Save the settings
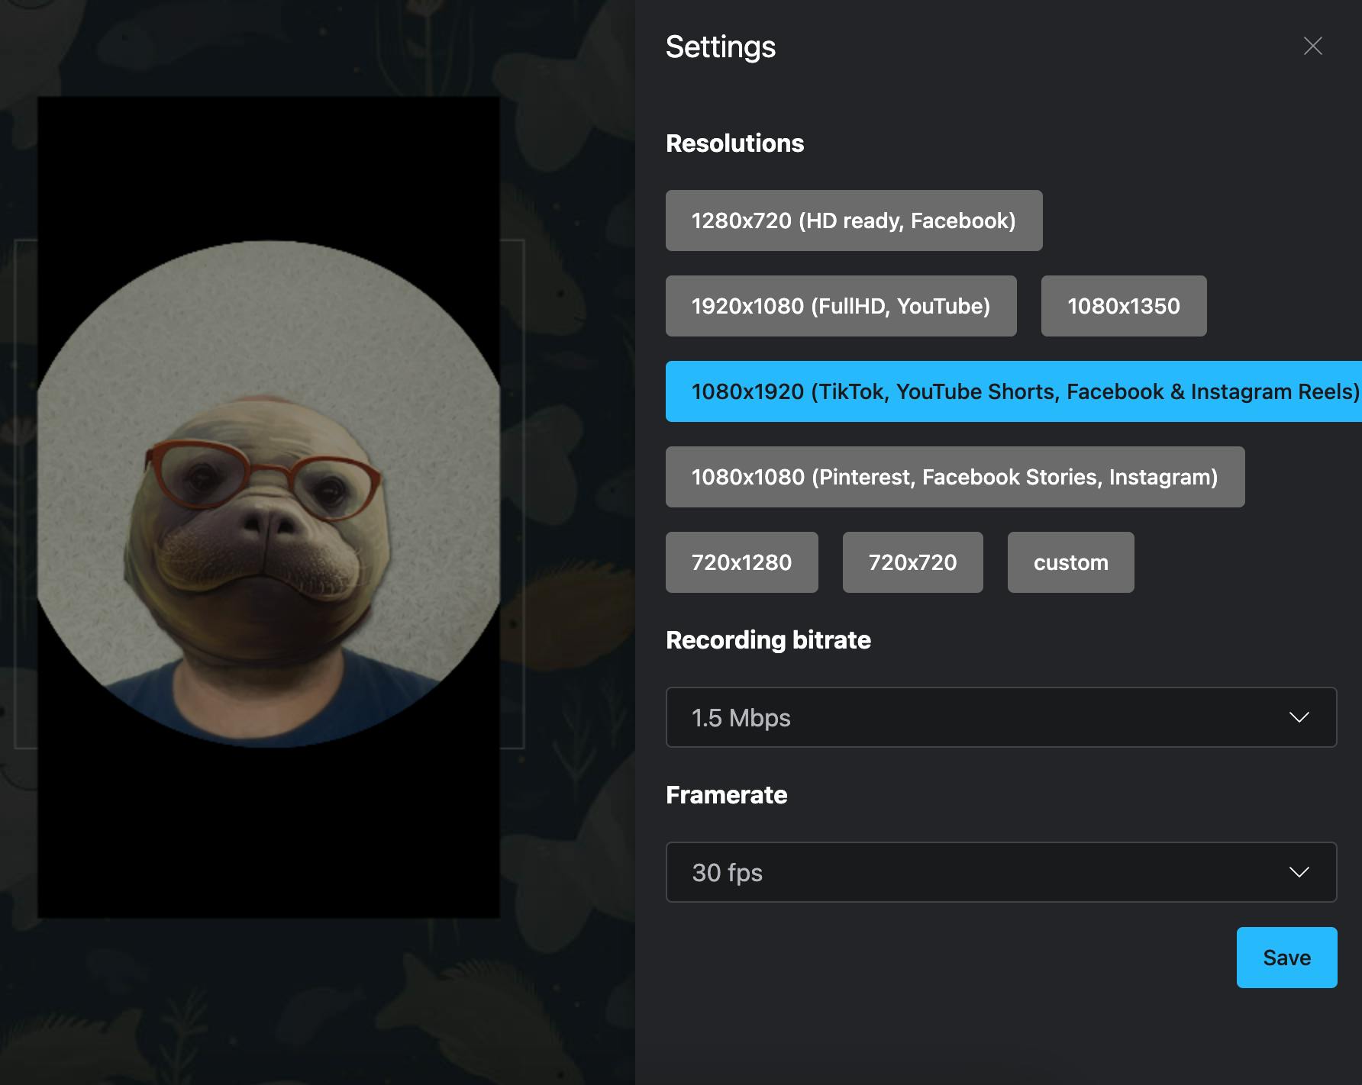The height and width of the screenshot is (1085, 1362). (1286, 958)
